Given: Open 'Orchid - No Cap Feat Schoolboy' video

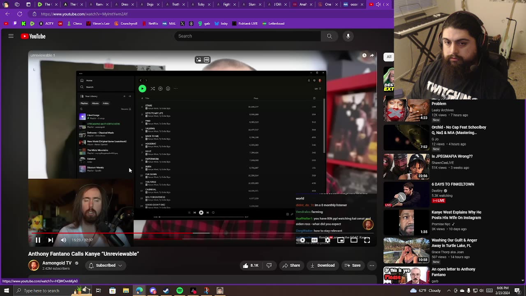Looking at the screenshot, I should (459, 130).
